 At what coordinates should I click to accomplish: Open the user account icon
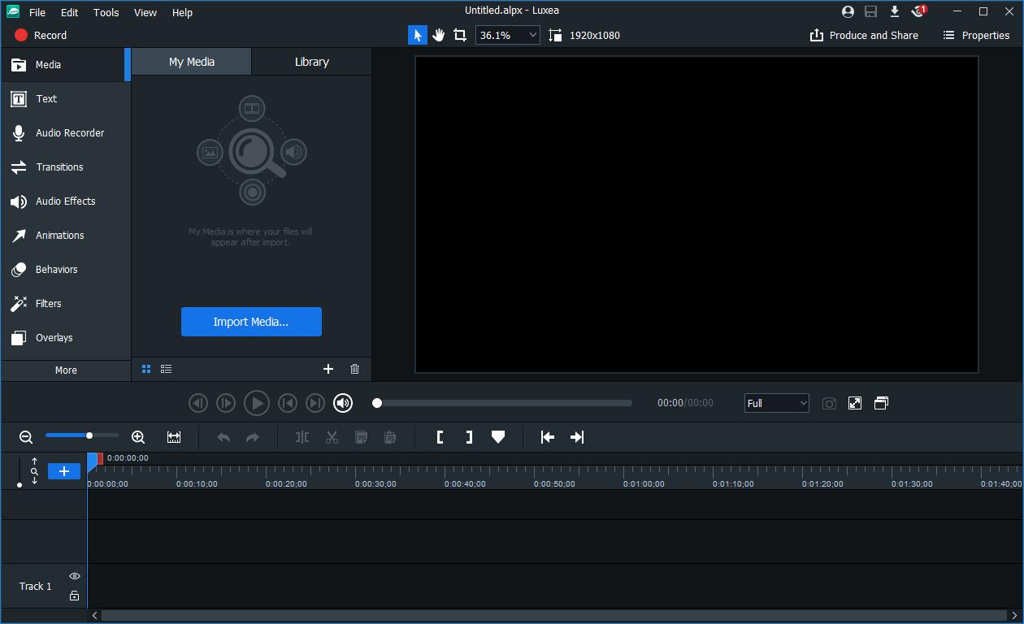point(848,11)
